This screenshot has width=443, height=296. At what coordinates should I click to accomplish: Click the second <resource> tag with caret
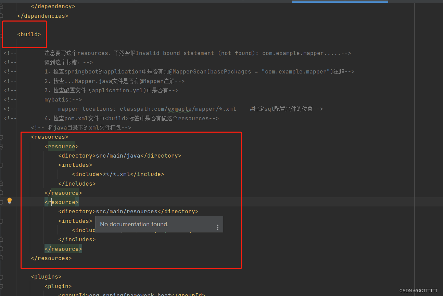(x=62, y=202)
